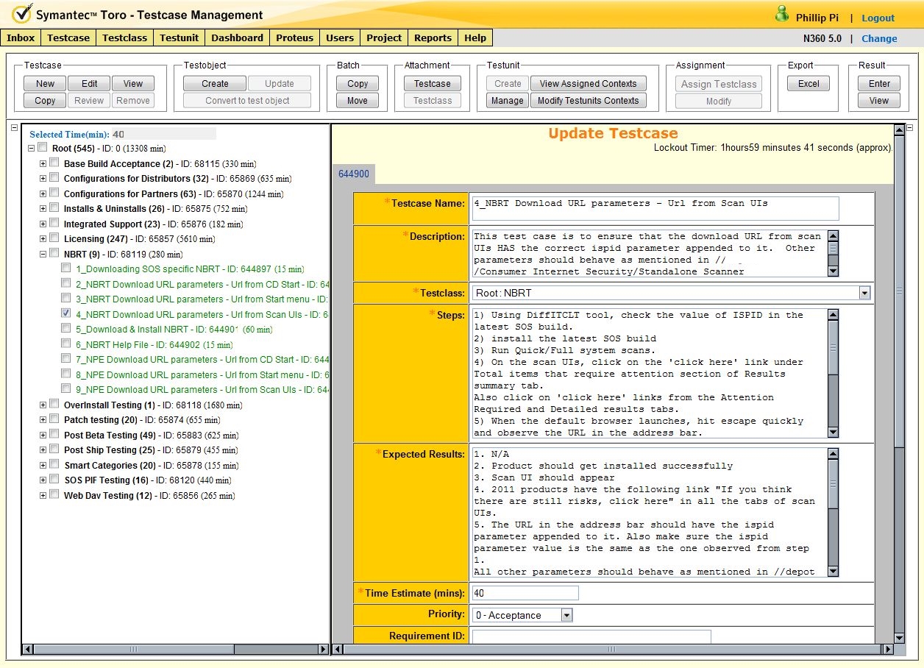The height and width of the screenshot is (668, 924).
Task: Click scroll-down arrow in Expected Results box
Action: pos(833,572)
